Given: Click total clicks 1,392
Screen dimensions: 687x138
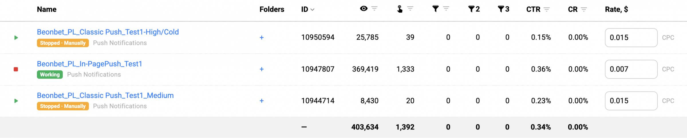Looking at the screenshot, I should tap(405, 127).
